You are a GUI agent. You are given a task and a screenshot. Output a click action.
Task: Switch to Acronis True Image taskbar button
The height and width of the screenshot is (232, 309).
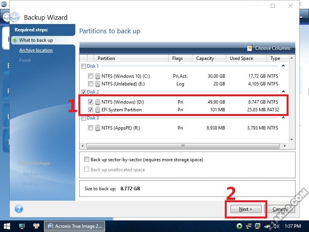coord(75,226)
